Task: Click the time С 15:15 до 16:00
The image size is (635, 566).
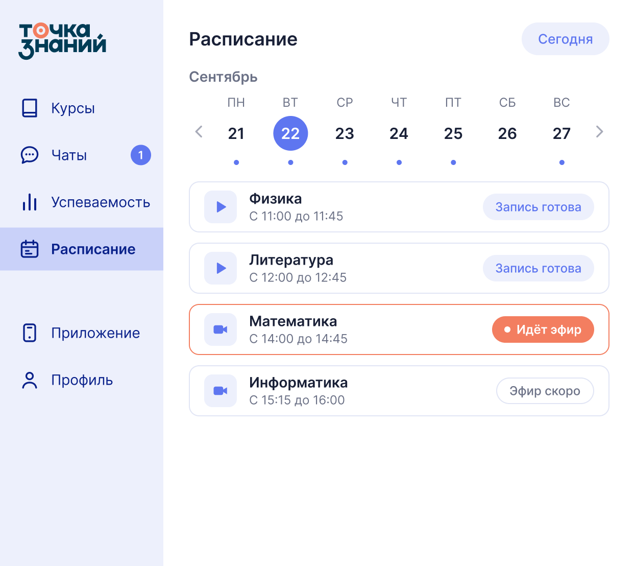Action: click(x=297, y=400)
